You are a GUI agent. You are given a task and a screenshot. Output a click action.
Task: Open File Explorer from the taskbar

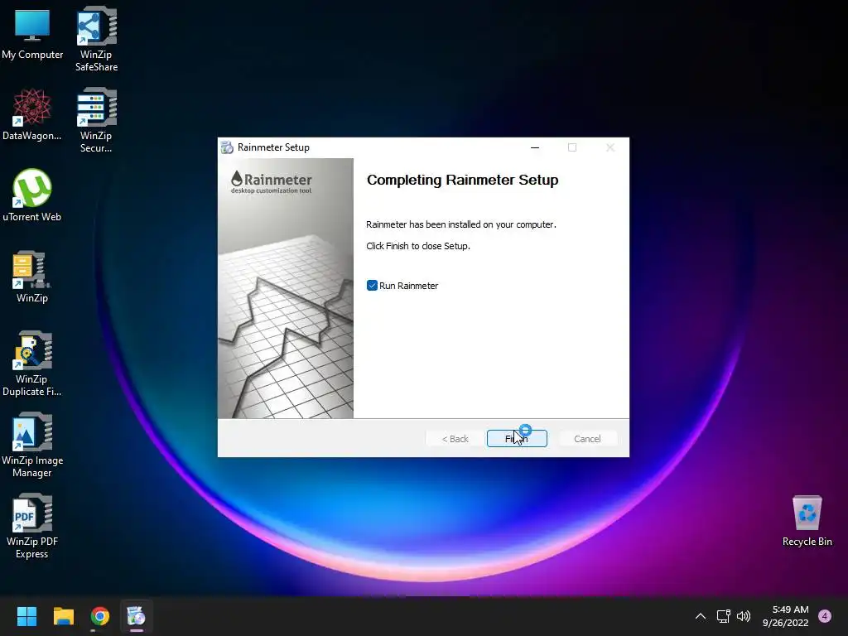[x=63, y=616]
